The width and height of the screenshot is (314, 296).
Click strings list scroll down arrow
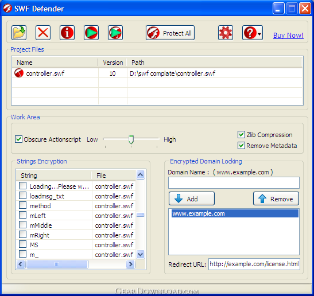[x=141, y=255]
